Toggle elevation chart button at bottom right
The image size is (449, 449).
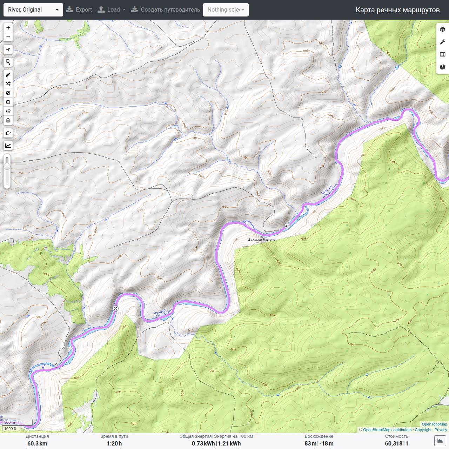[x=440, y=441]
